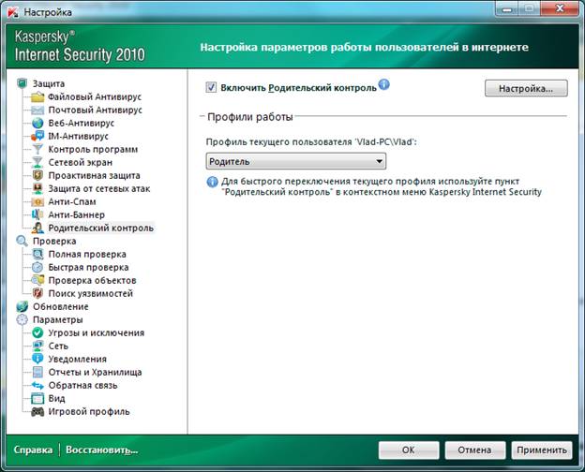Click the Отмена button

coord(475,450)
